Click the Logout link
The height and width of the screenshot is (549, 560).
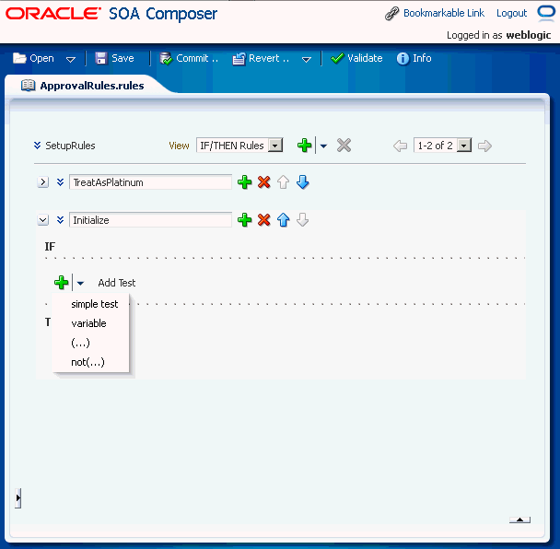point(511,13)
